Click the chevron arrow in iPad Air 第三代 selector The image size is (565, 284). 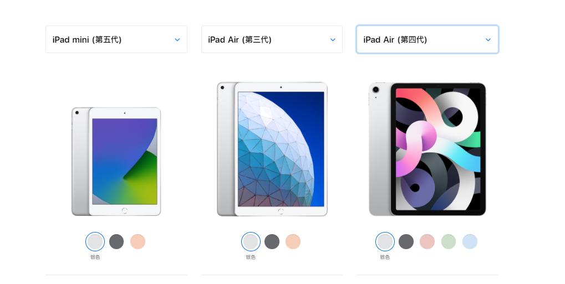pos(333,40)
